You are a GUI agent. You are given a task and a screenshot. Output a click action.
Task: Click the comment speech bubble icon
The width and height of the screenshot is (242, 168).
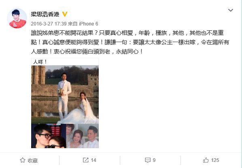pyautogui.click(x=148, y=160)
